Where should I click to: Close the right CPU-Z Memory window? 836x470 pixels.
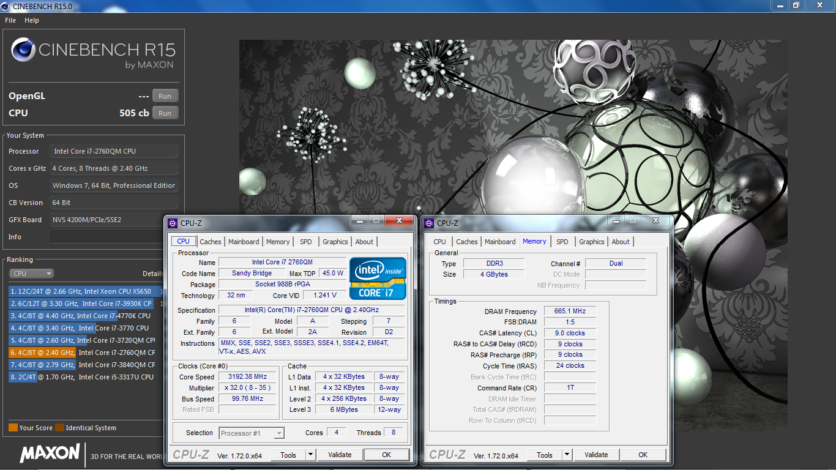pyautogui.click(x=656, y=221)
